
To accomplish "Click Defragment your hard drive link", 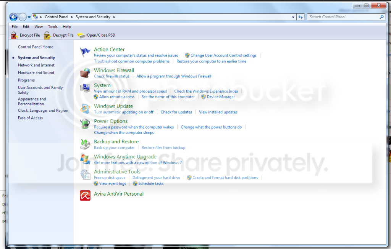I will [156, 178].
